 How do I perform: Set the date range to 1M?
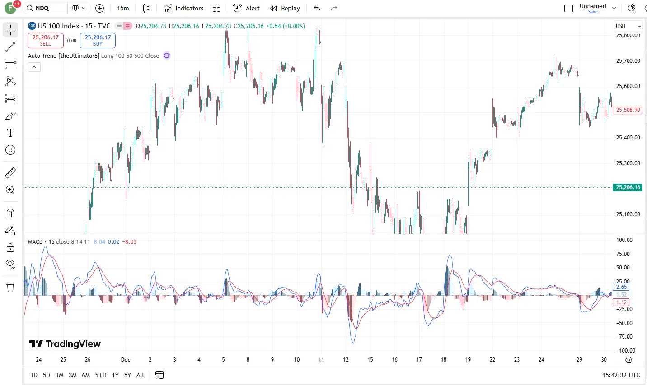pyautogui.click(x=60, y=375)
